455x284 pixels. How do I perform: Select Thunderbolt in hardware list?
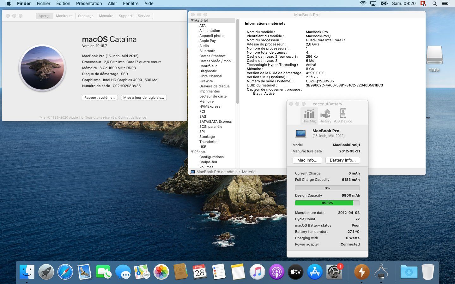tap(209, 142)
